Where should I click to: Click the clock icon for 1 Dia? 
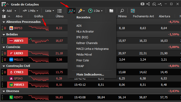click(90, 11)
